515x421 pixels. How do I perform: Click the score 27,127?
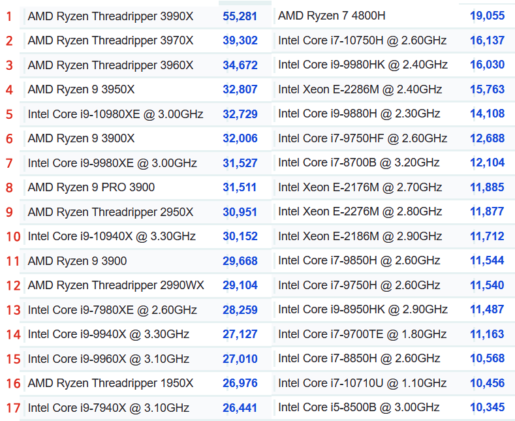click(240, 334)
